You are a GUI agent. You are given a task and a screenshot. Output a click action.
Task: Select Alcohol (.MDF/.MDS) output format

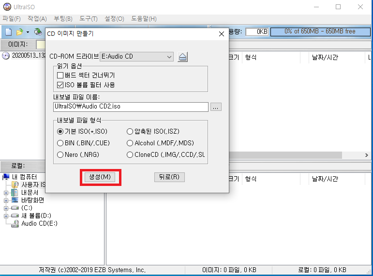[x=130, y=143]
